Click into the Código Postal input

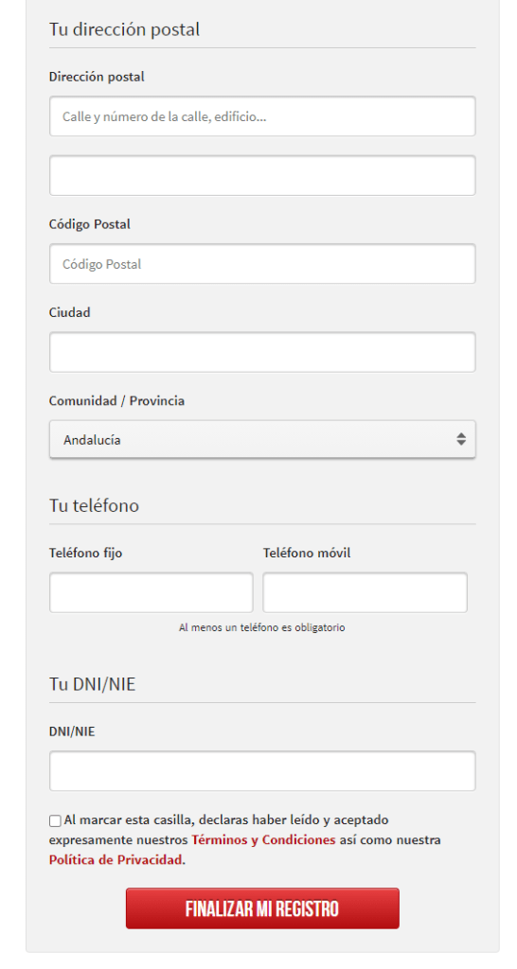[x=262, y=264]
